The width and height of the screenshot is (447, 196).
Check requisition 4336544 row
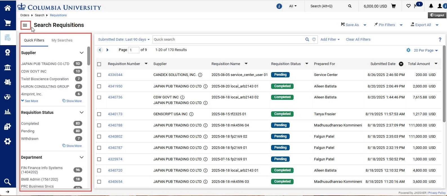point(99,75)
